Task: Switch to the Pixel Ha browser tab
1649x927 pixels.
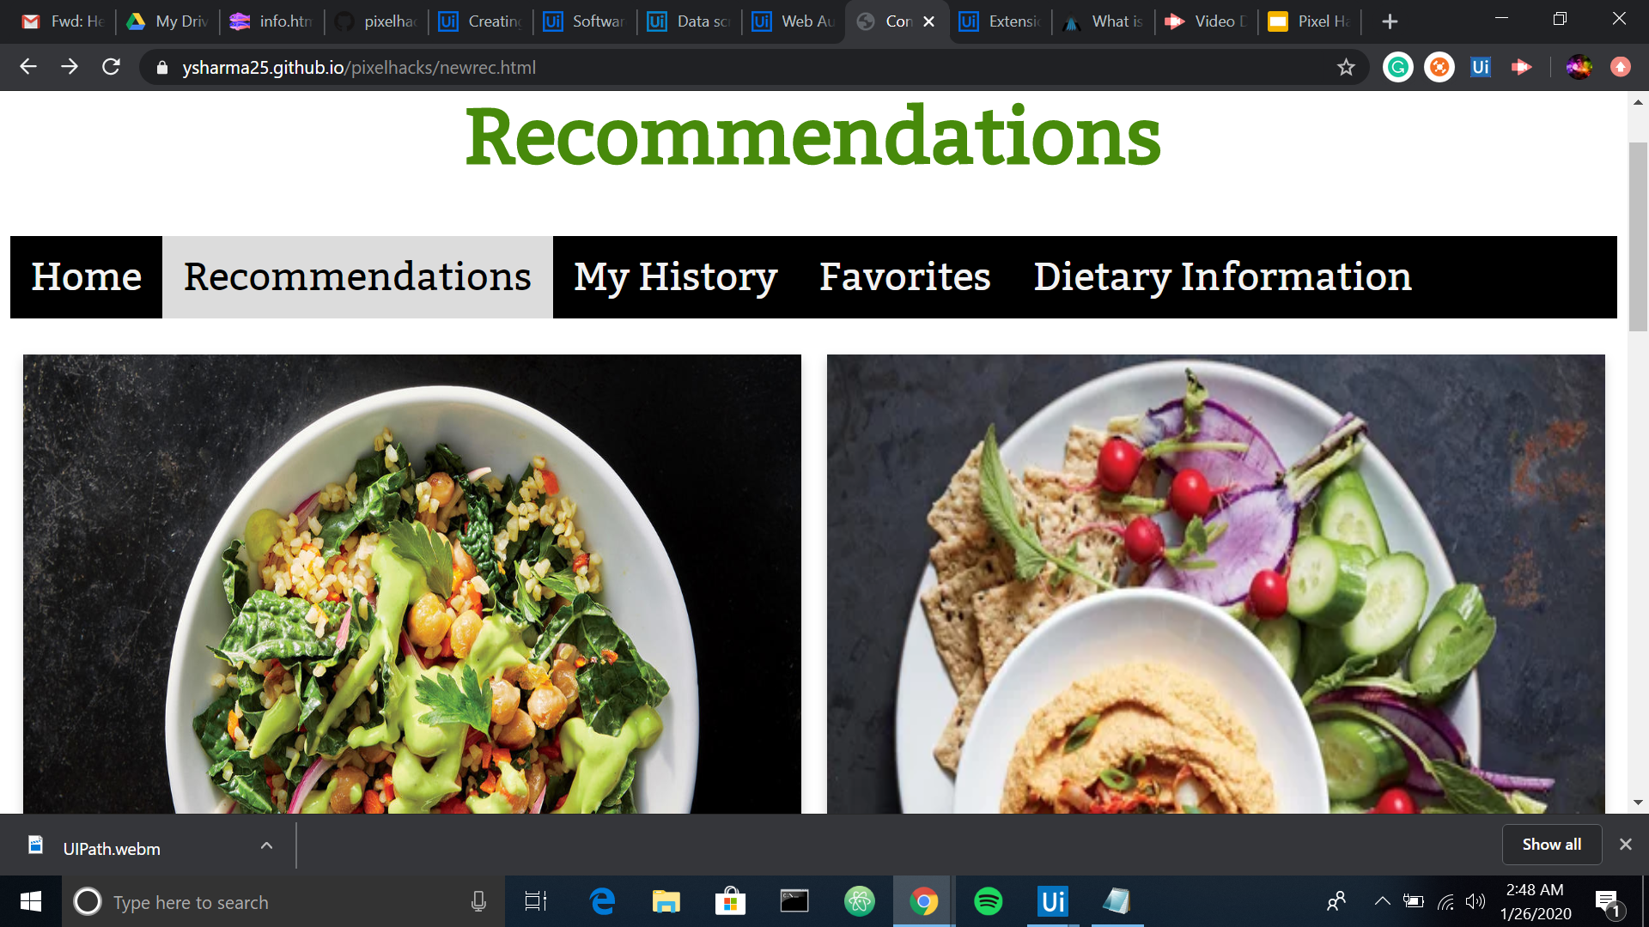Action: pos(1310,21)
